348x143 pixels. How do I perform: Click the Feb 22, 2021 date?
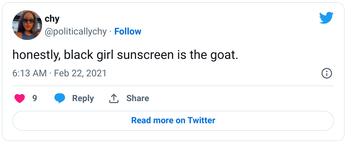(x=80, y=73)
